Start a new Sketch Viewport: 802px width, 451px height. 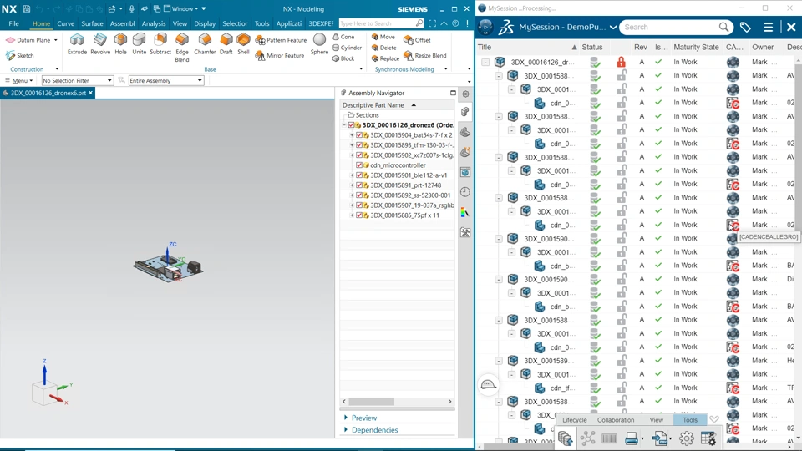pyautogui.click(x=20, y=55)
